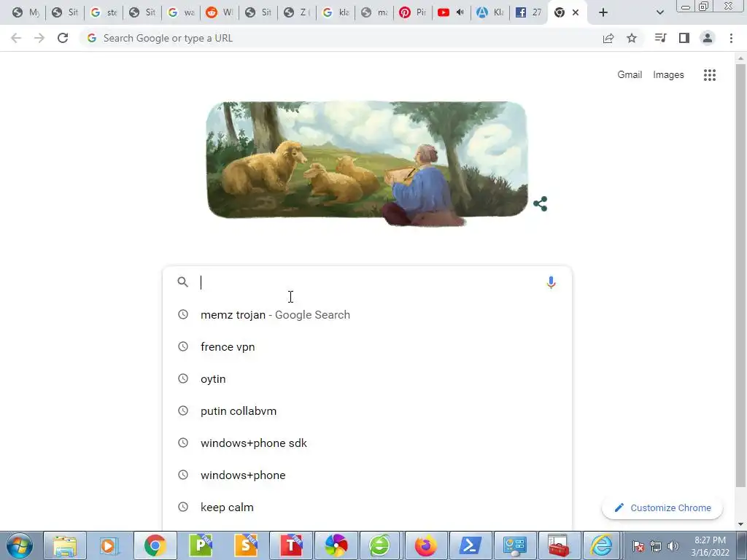Select 'windows+phone' search suggestion
This screenshot has width=747, height=560.
point(367,475)
